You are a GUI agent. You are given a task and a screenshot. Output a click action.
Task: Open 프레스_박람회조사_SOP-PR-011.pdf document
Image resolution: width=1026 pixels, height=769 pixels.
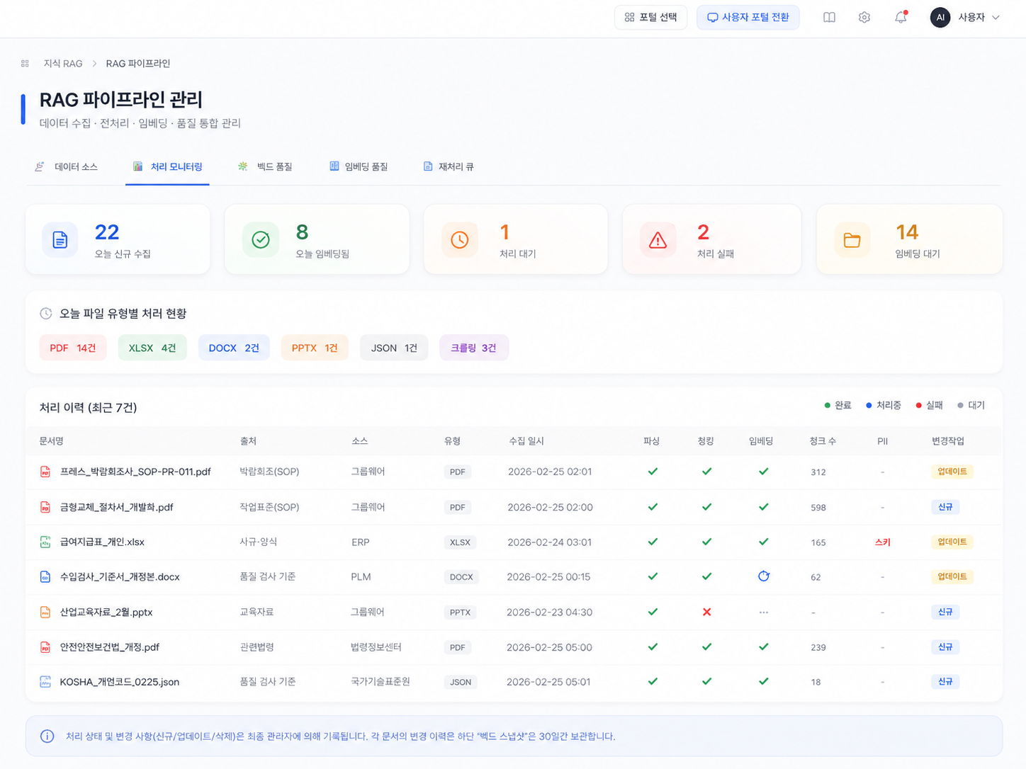point(135,472)
